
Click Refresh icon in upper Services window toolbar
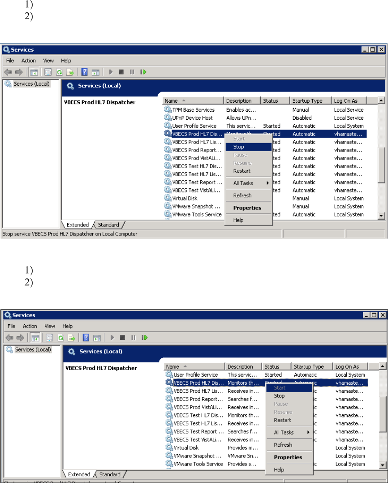click(59, 72)
